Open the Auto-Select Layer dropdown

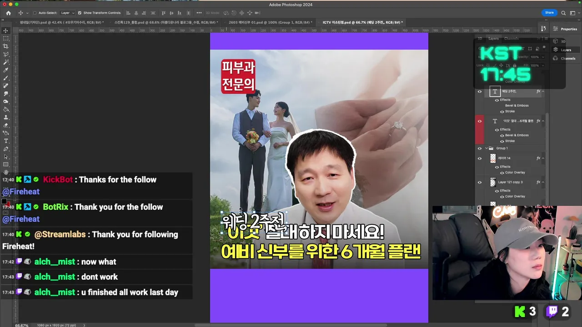click(x=68, y=13)
